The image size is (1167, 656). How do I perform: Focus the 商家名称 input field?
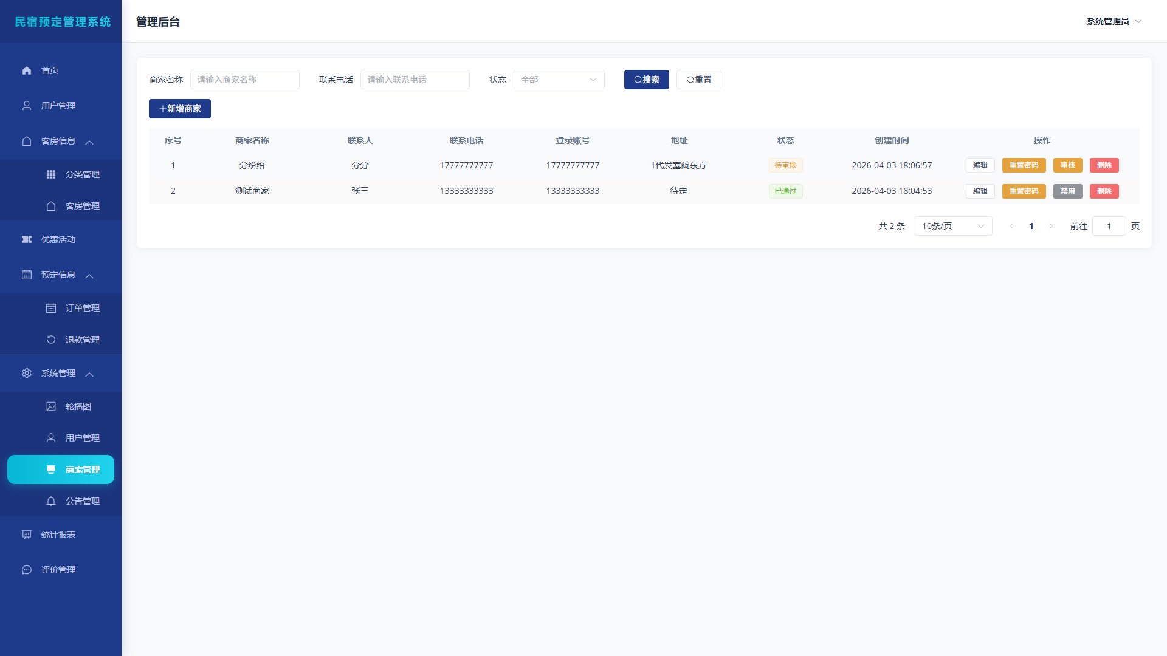[245, 80]
